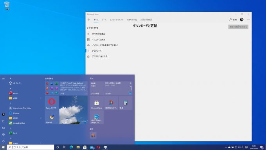Launch the TeraPad tile
Image resolution: width=266 pixels, height=150 pixels.
coord(52,117)
